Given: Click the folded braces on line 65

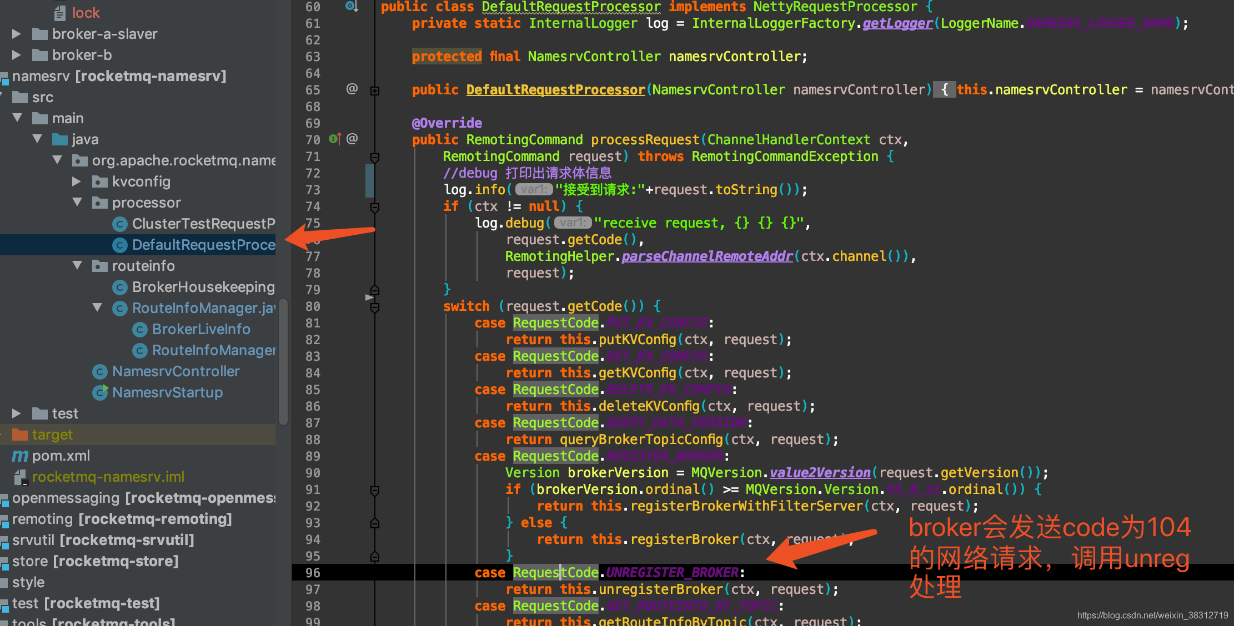Looking at the screenshot, I should tap(944, 90).
